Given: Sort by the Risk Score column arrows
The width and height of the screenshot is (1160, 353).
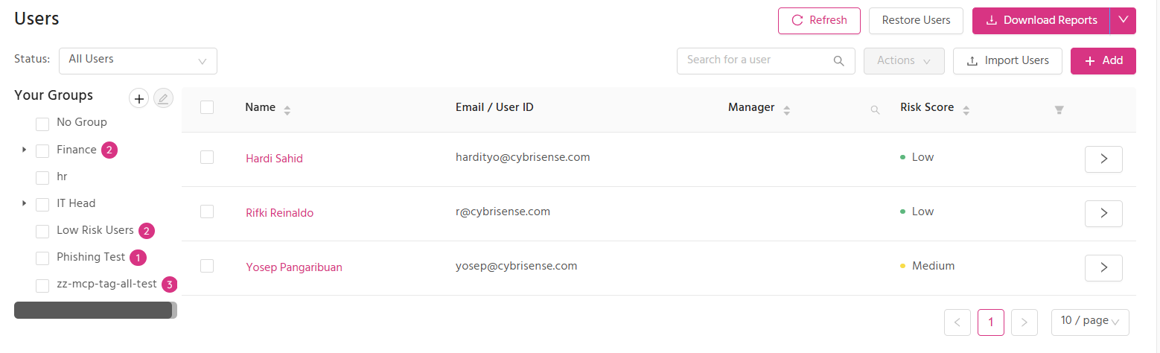Looking at the screenshot, I should point(966,109).
